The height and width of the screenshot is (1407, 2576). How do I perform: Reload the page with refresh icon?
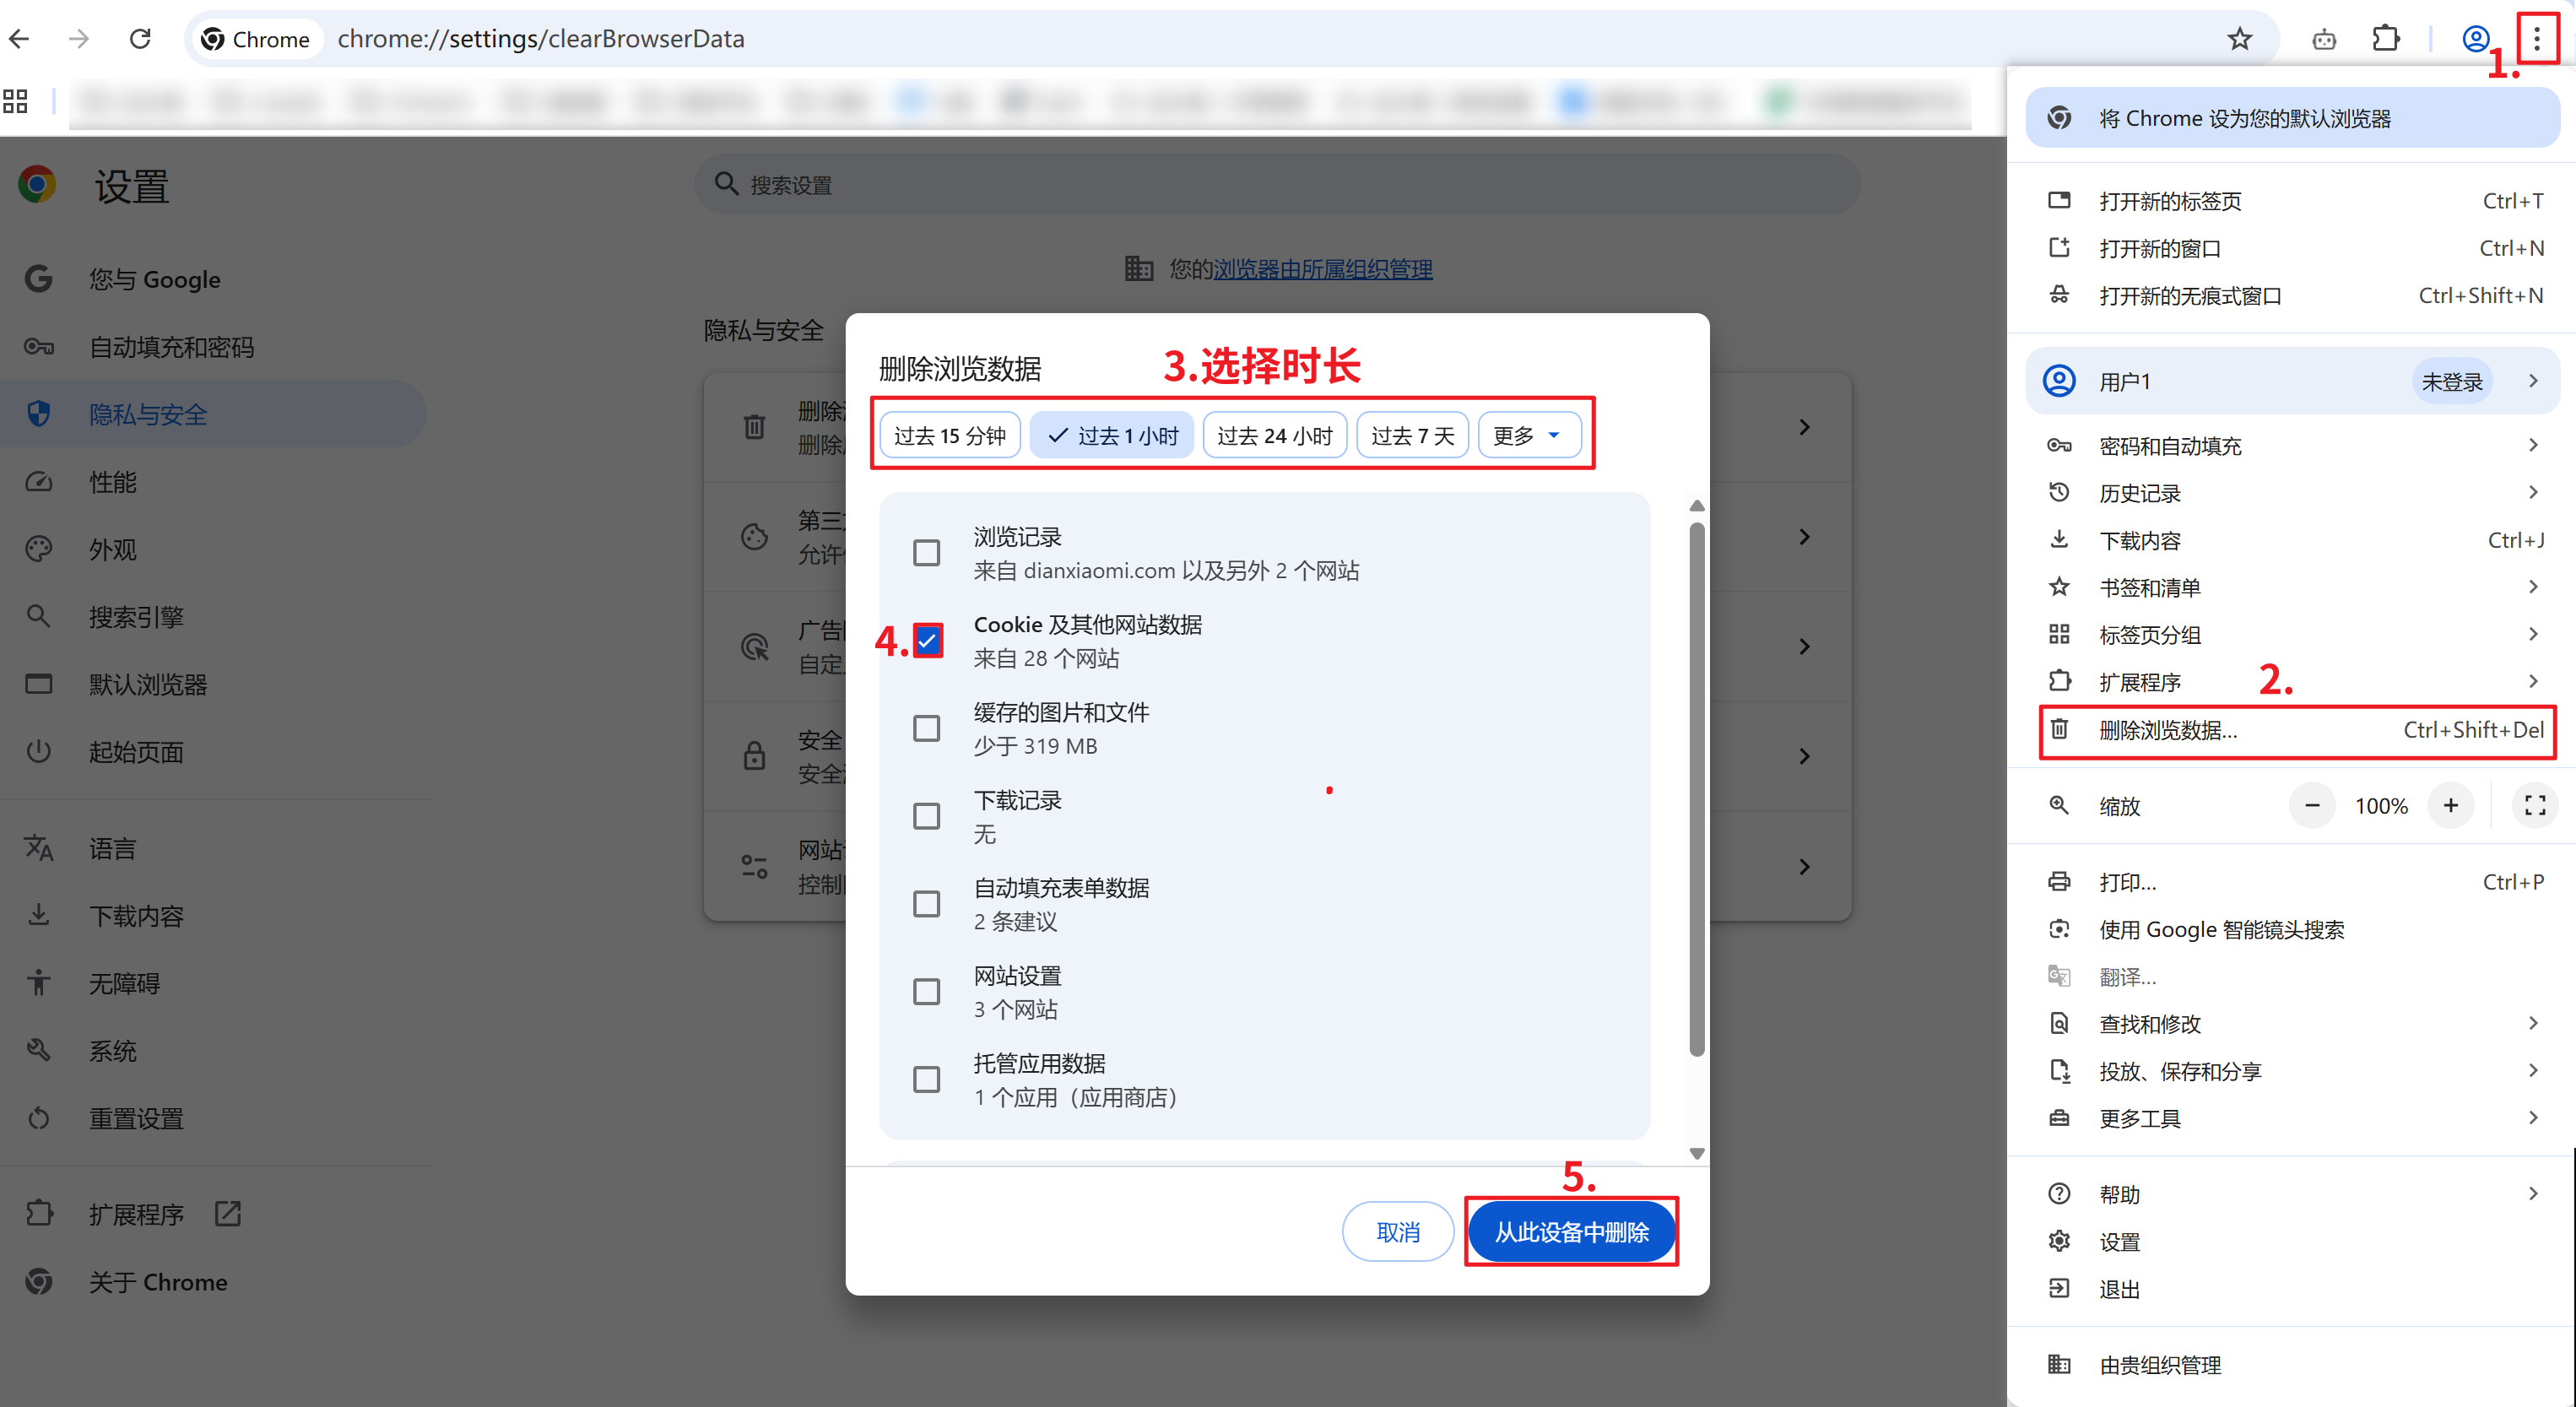tap(140, 39)
